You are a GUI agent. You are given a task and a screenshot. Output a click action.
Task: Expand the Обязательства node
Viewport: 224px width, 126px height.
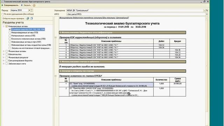click(4, 54)
